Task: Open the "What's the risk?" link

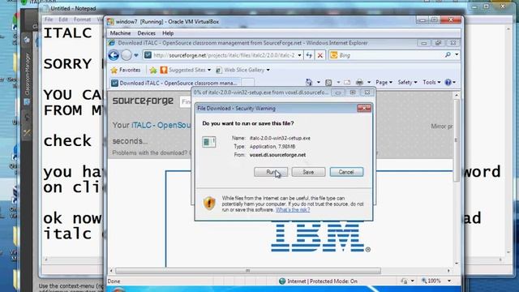Action: 293,210
